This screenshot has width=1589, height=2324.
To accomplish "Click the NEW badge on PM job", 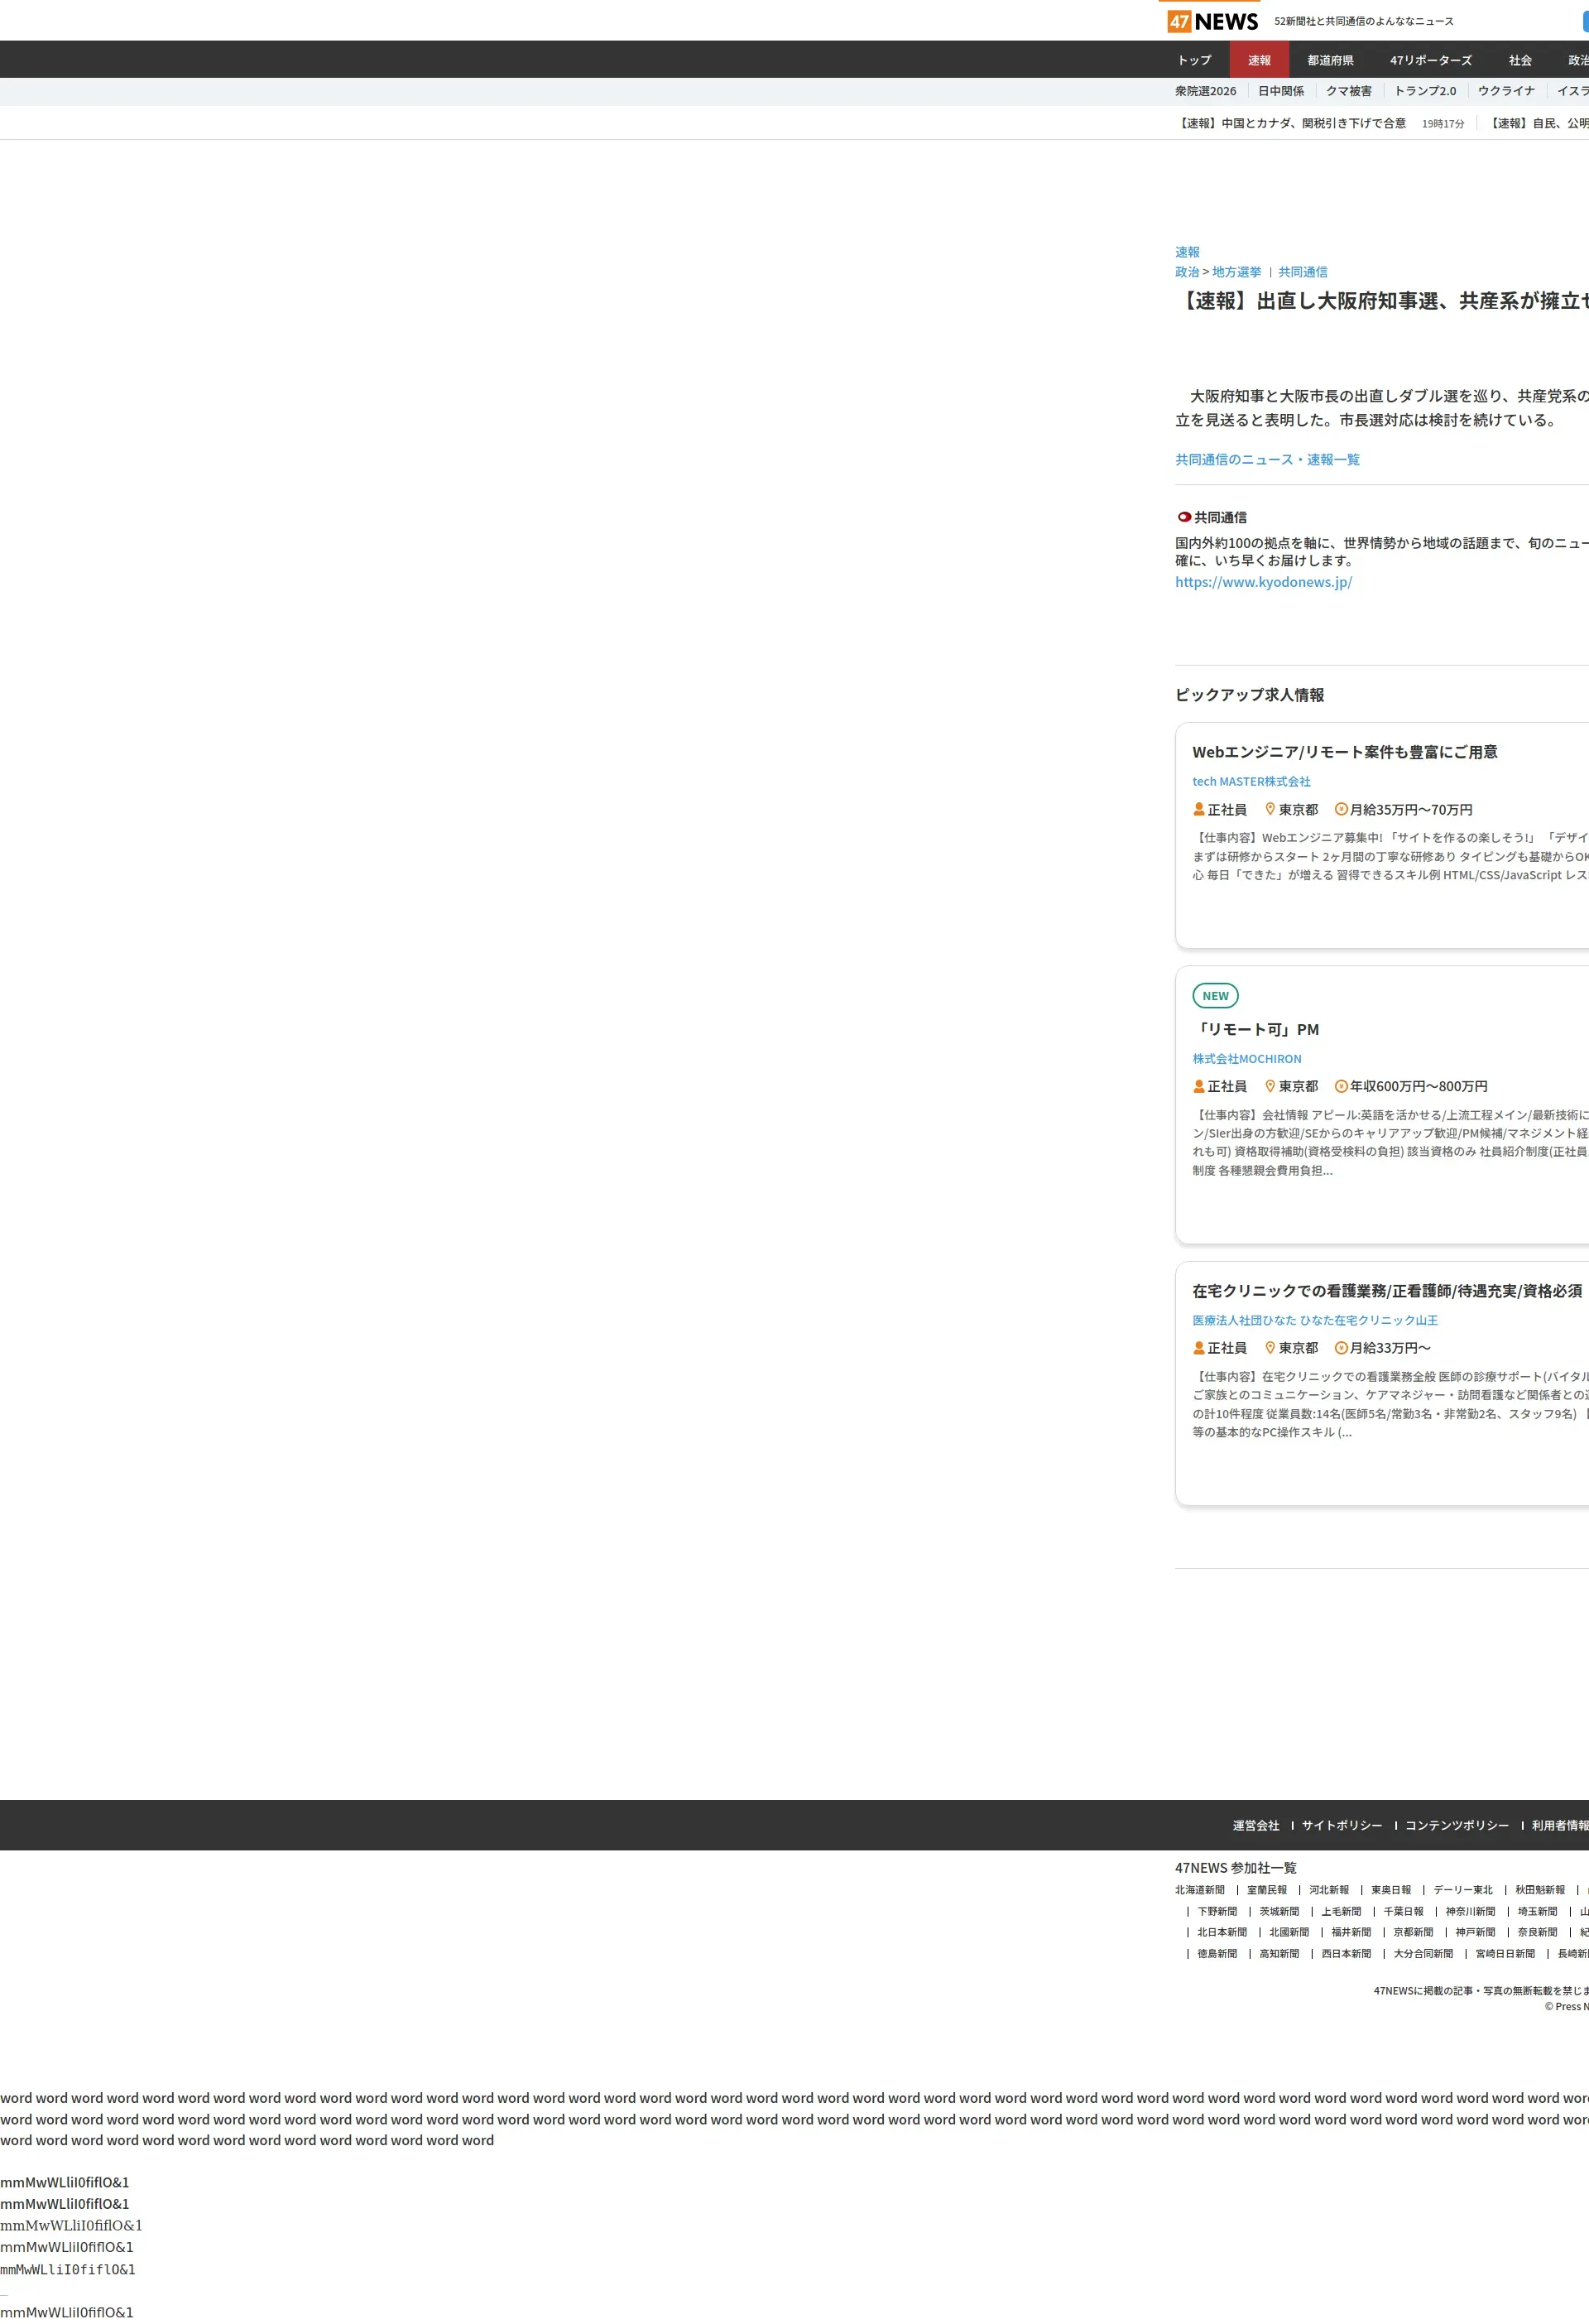I will click(1215, 996).
